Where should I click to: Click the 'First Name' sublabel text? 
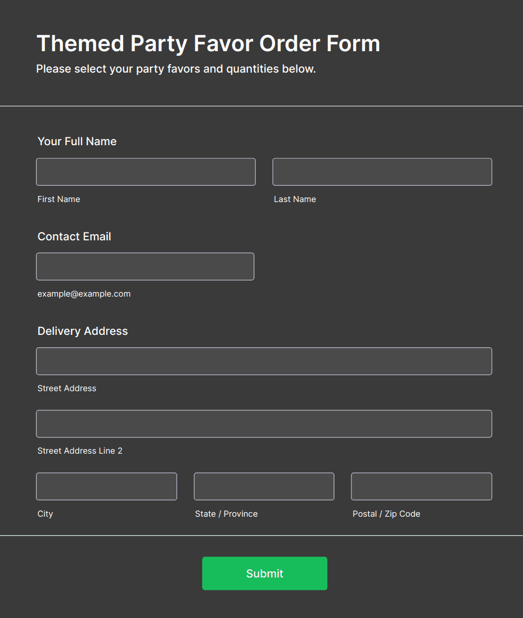coord(58,199)
